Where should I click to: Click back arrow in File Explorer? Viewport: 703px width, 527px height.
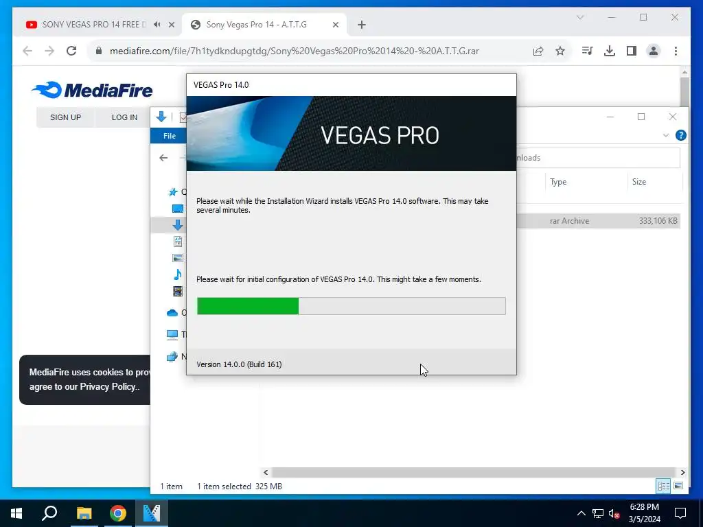(x=163, y=158)
